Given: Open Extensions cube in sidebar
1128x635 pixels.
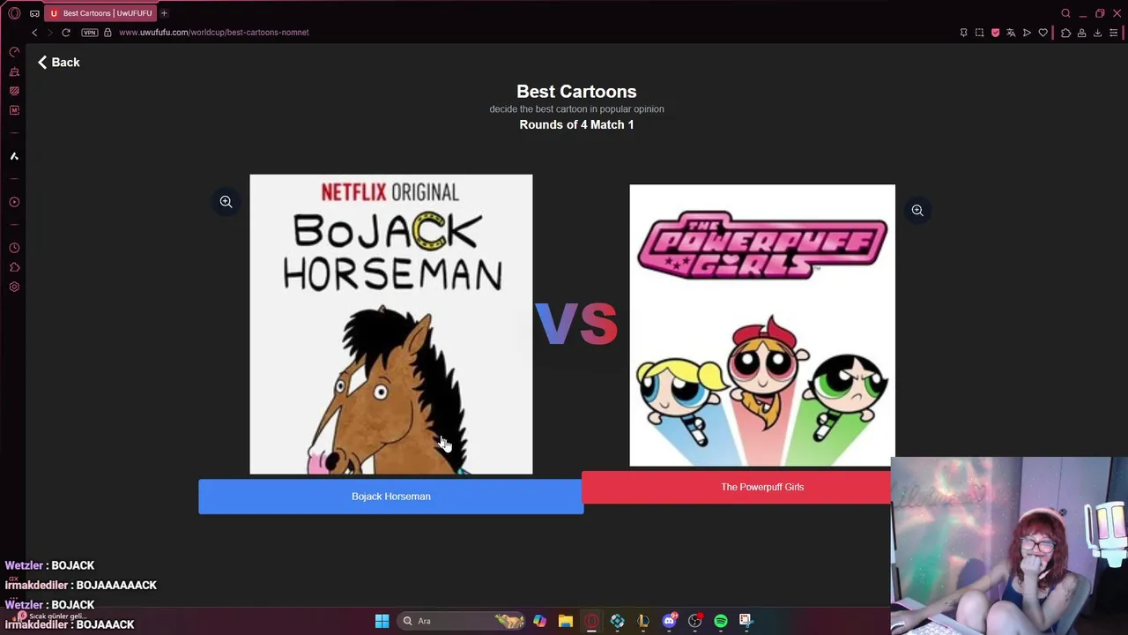Looking at the screenshot, I should (x=14, y=267).
